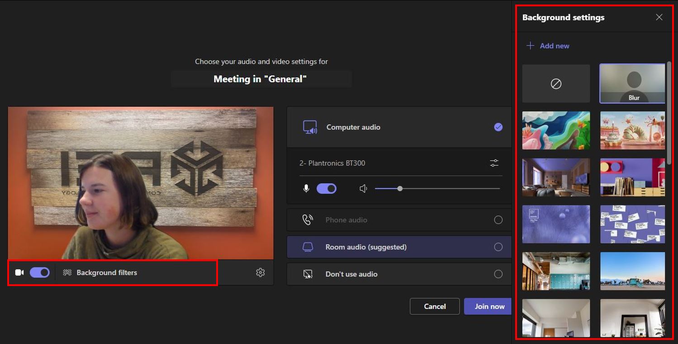Click the microphone icon
678x344 pixels.
click(x=306, y=188)
